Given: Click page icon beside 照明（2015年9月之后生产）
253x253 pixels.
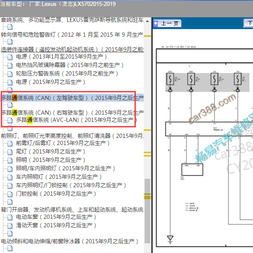Looking at the screenshot, I should click(x=10, y=160).
